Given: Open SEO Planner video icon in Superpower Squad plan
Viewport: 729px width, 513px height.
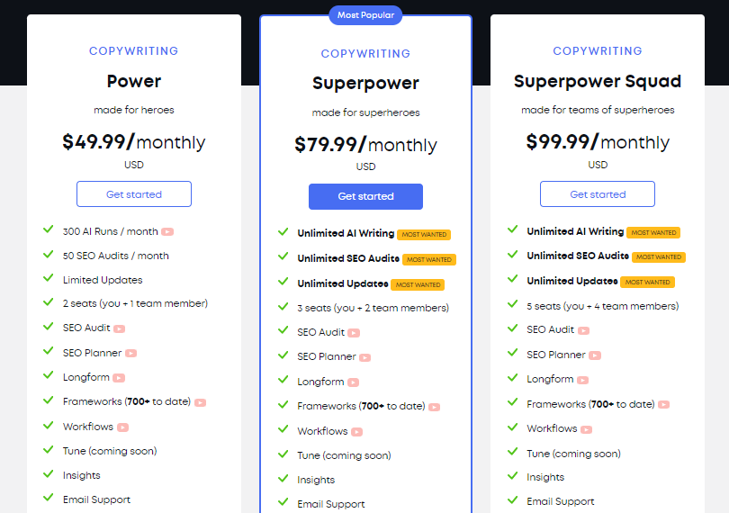Looking at the screenshot, I should click(x=595, y=355).
